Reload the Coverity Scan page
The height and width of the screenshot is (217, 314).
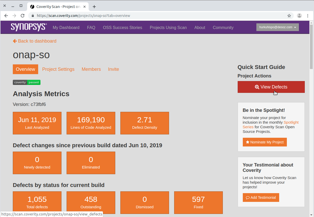pyautogui.click(x=23, y=16)
